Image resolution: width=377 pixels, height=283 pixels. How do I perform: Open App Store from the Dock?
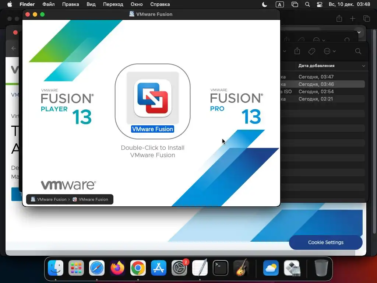click(159, 268)
